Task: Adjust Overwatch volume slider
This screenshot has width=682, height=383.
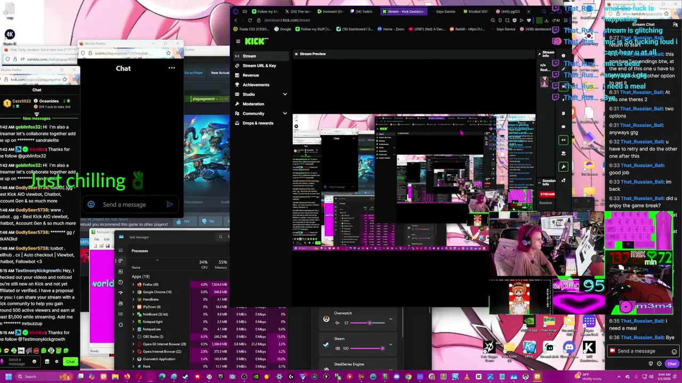Action: 368,323
